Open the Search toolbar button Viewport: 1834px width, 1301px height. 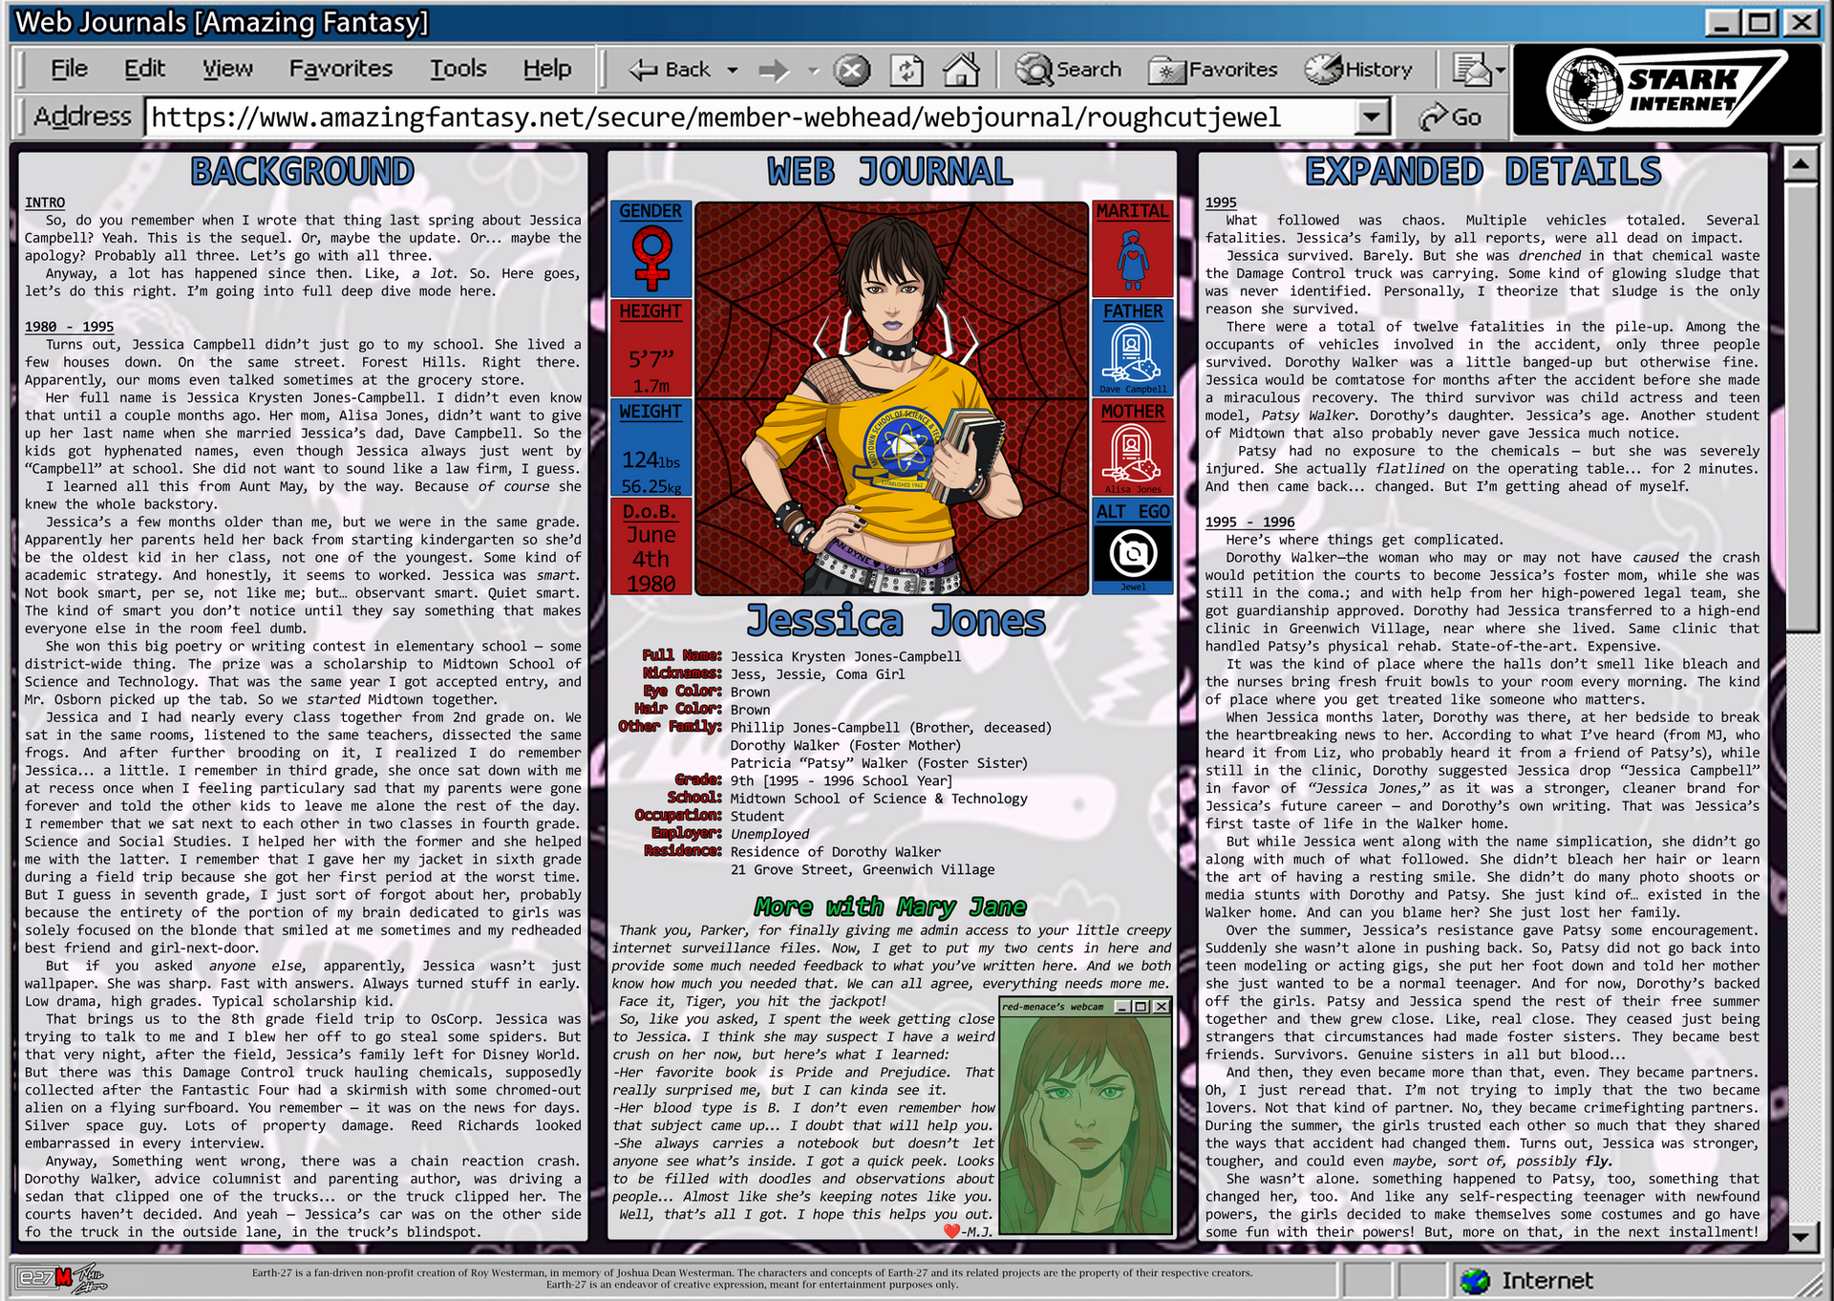pyautogui.click(x=1068, y=69)
